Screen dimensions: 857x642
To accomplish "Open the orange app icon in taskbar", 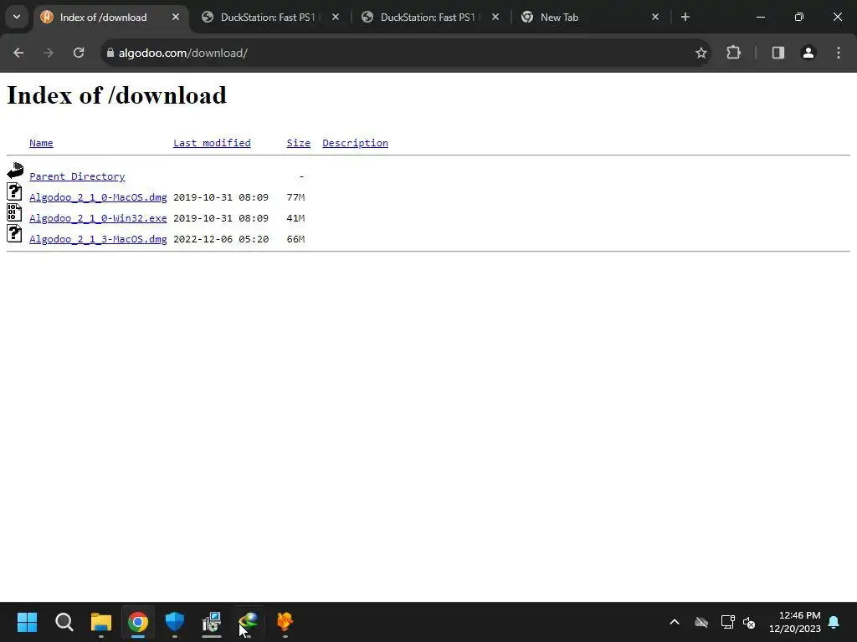I will point(285,622).
